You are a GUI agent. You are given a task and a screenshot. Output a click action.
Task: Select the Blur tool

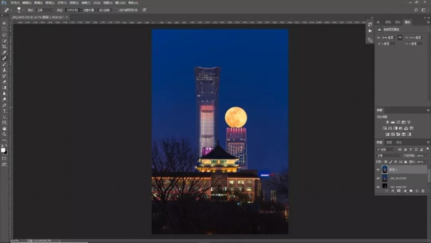coord(4,93)
